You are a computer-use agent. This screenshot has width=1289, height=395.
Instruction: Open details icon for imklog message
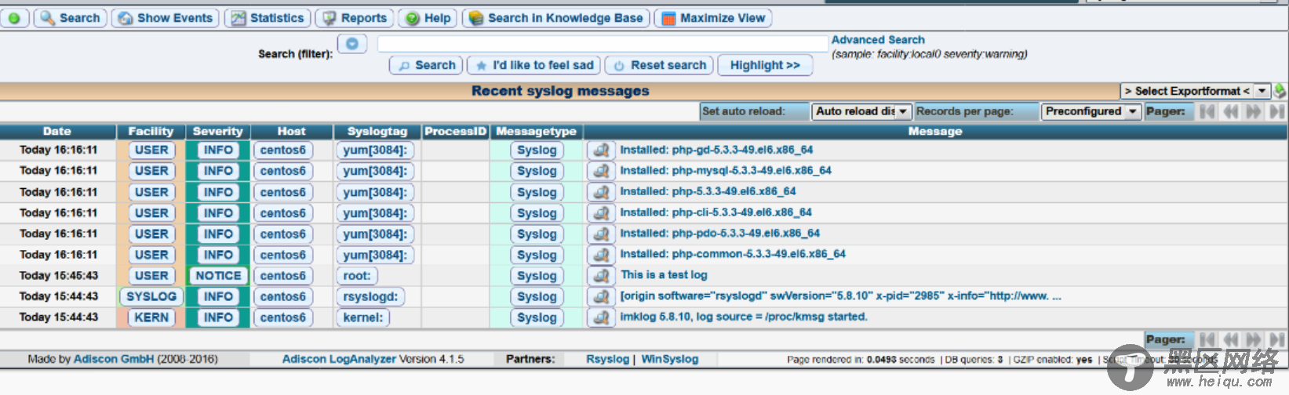601,317
